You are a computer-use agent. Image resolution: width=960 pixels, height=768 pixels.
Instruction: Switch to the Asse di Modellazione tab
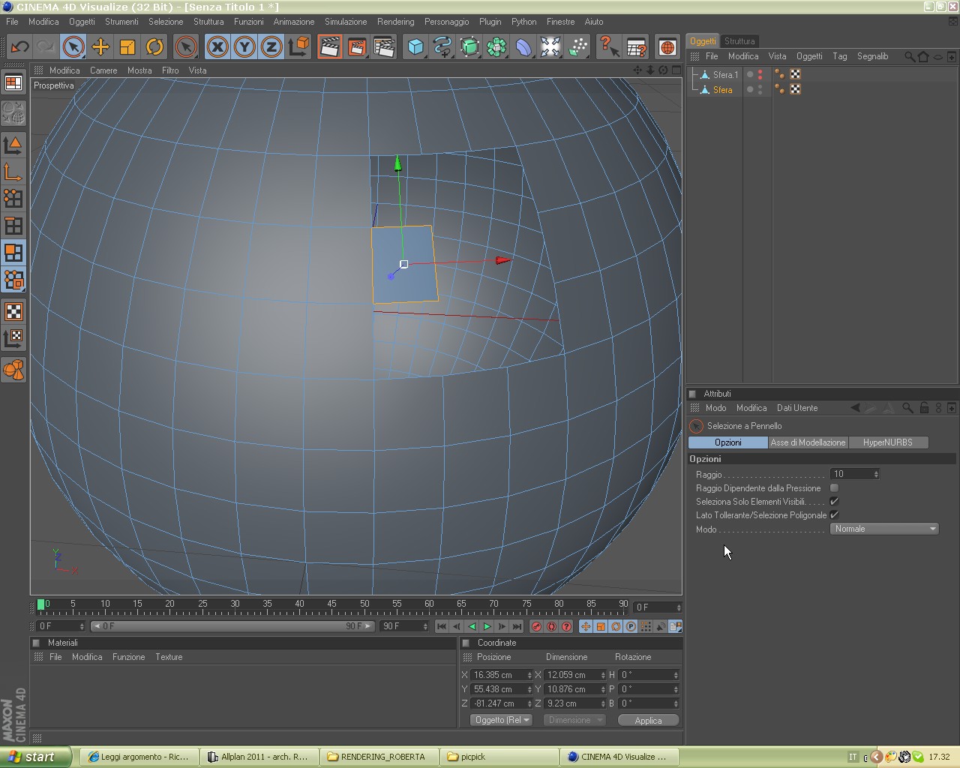point(808,442)
